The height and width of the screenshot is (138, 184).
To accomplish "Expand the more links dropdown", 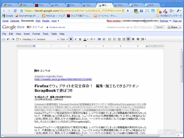I will tap(55, 21).
